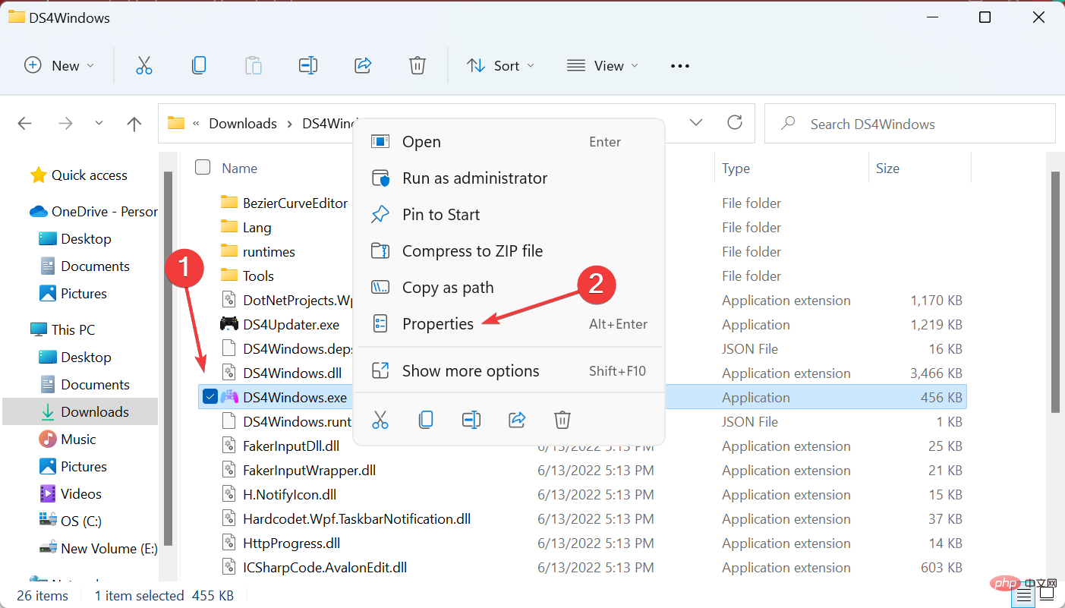Image resolution: width=1065 pixels, height=608 pixels.
Task: Click the Delete trash icon in the toolbar
Action: click(x=417, y=66)
